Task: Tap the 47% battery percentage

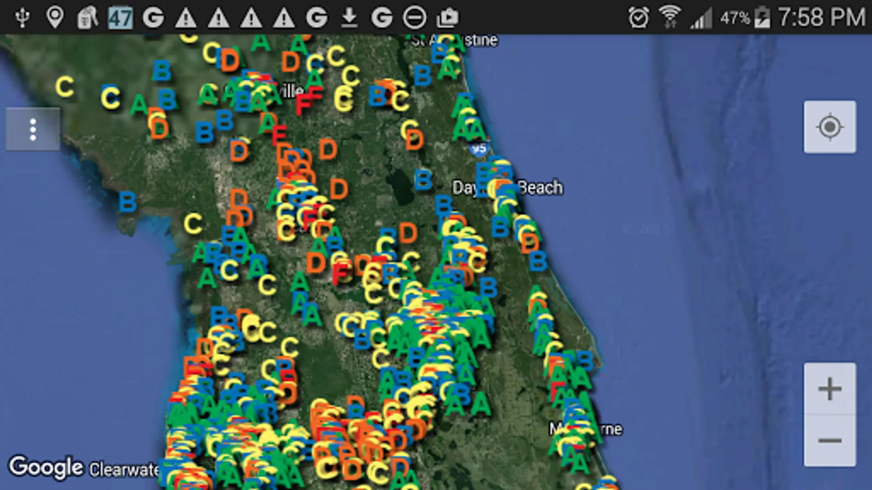Action: click(735, 18)
